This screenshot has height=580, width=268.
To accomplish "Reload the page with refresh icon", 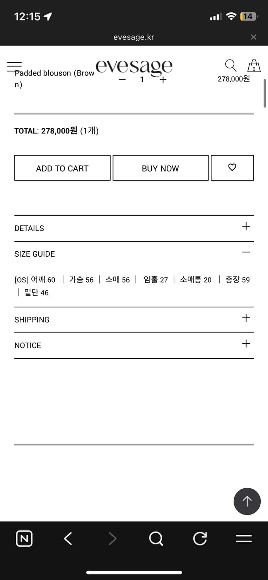I will pos(200,539).
